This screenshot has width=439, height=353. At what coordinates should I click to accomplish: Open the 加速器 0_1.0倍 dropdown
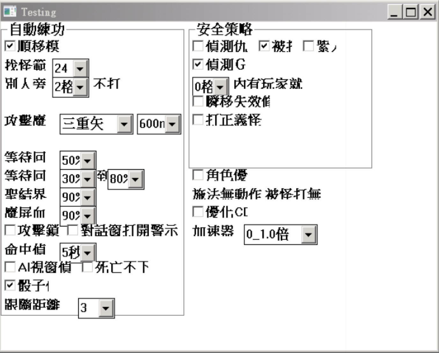coord(308,235)
